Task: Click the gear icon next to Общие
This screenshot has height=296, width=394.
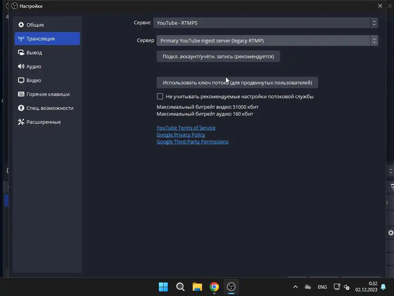Action: point(21,25)
